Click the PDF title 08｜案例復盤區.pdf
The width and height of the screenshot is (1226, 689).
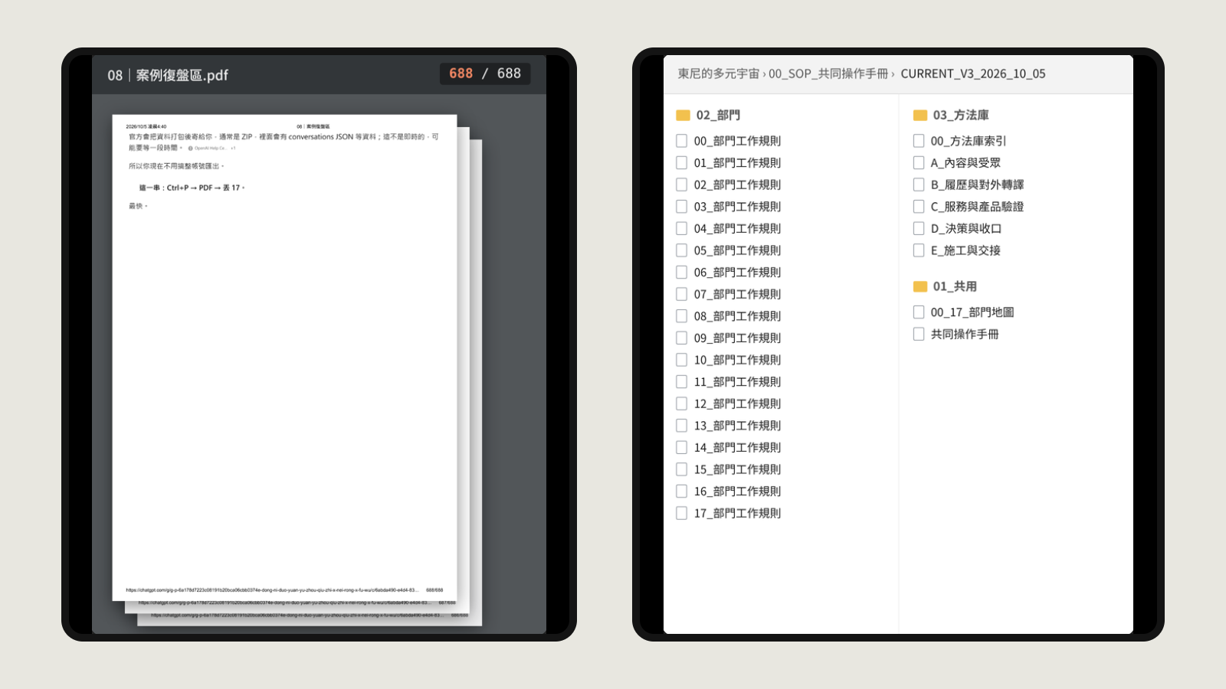coord(168,75)
